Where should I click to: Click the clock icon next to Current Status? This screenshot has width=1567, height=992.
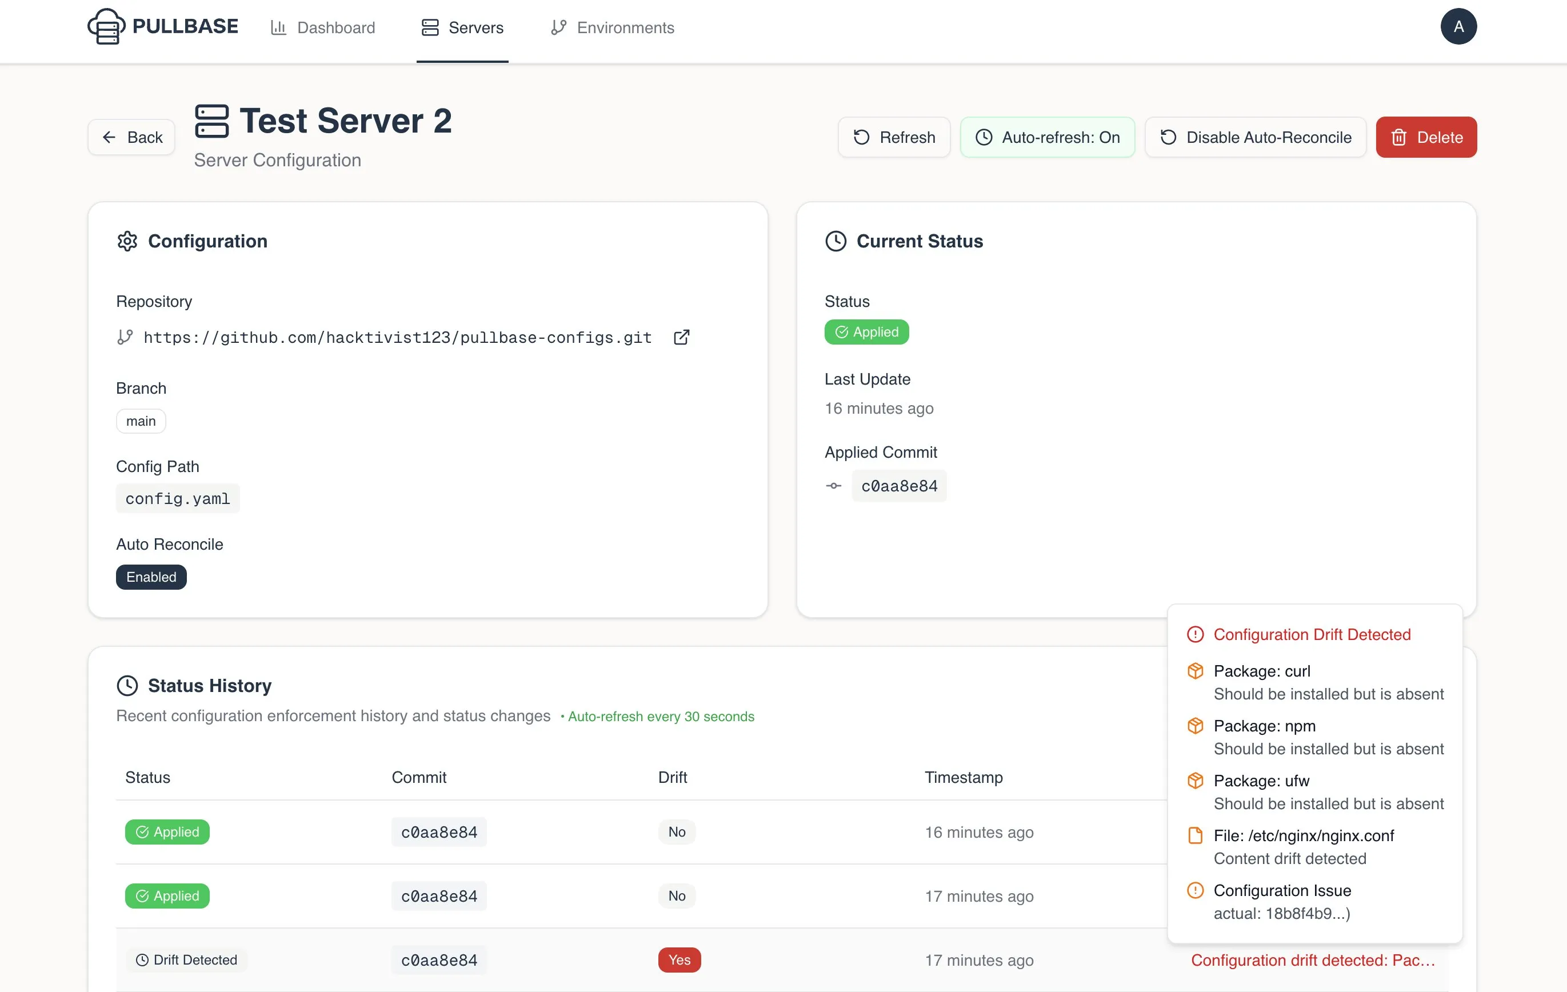pyautogui.click(x=836, y=241)
